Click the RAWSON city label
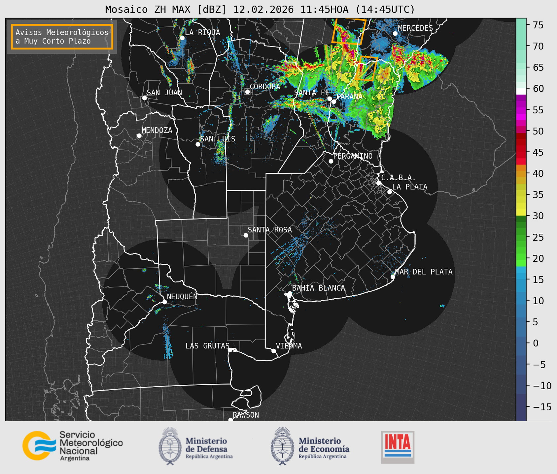Screen dimensions: 557x474 pyautogui.click(x=246, y=415)
